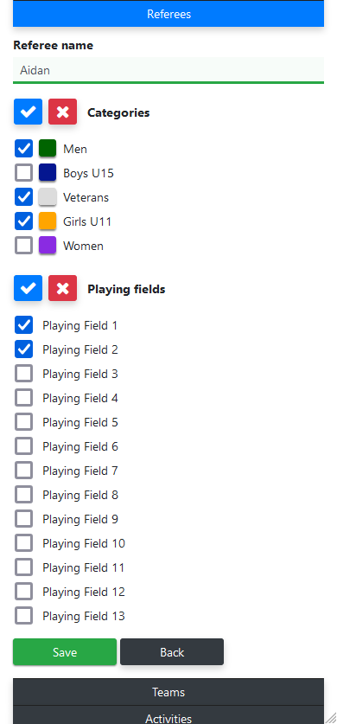The width and height of the screenshot is (337, 724).
Task: Collapse the Referees accordion header
Action: 168,14
